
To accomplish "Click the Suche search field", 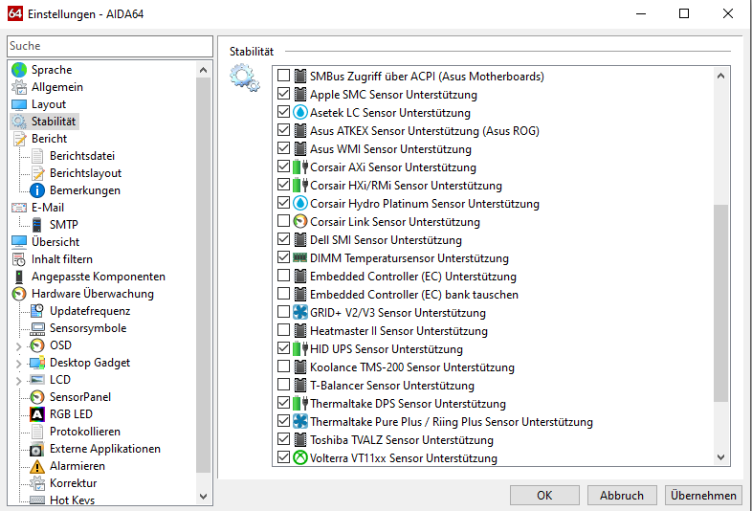I will pos(110,46).
